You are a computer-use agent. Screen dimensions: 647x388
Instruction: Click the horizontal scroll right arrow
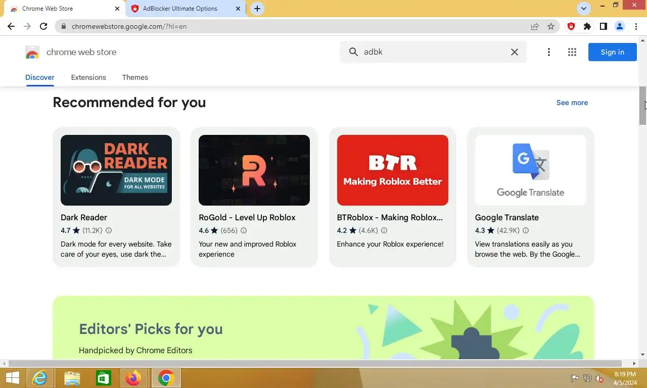(x=634, y=363)
